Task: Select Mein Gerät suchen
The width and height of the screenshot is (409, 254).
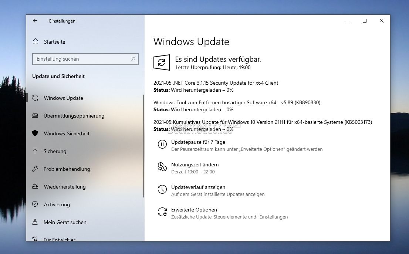Action: point(65,222)
